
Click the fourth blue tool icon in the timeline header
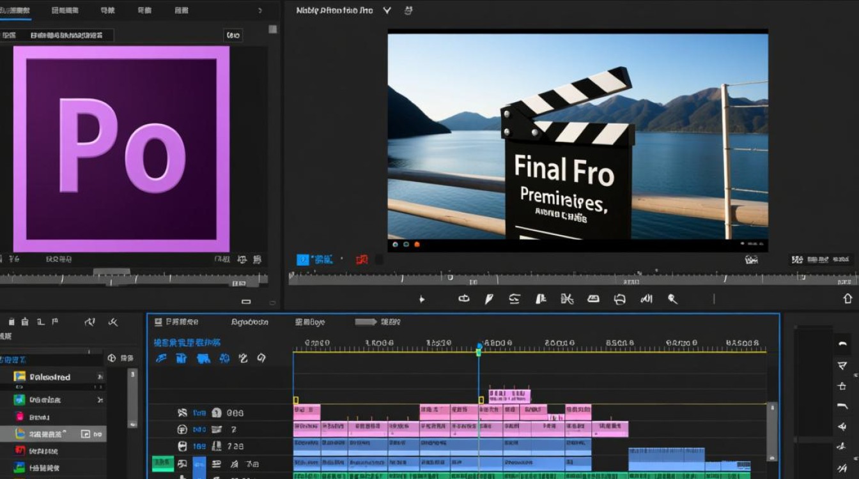(224, 358)
